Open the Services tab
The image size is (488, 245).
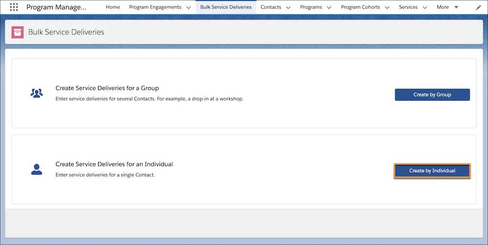pyautogui.click(x=408, y=7)
